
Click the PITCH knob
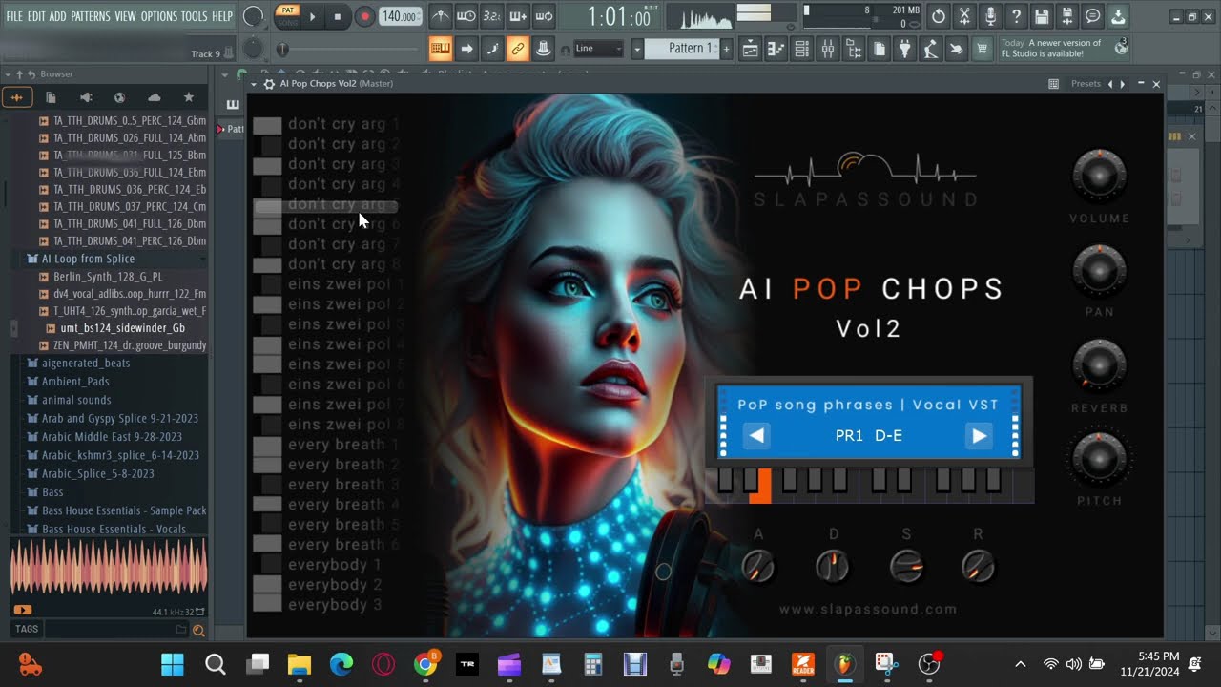pos(1099,459)
